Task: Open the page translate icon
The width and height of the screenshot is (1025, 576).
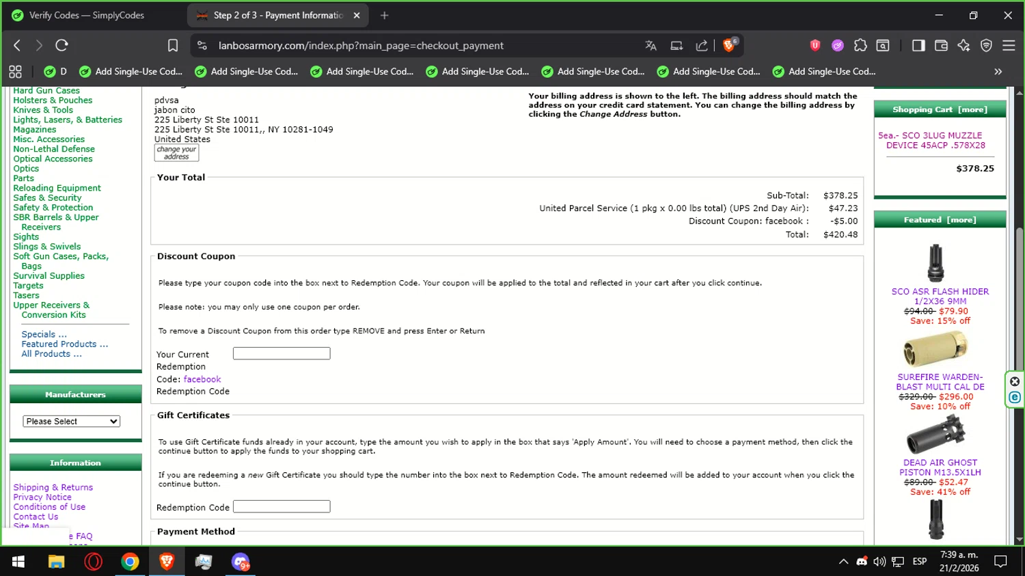Action: (x=651, y=45)
